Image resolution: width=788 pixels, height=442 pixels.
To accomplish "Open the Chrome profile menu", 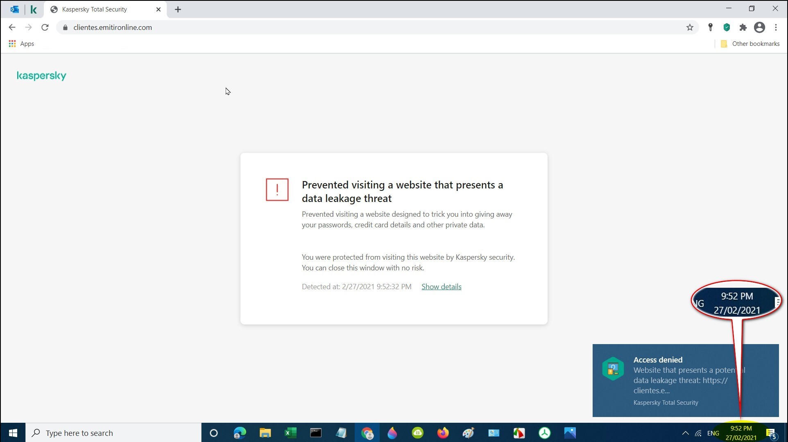I will [x=759, y=27].
